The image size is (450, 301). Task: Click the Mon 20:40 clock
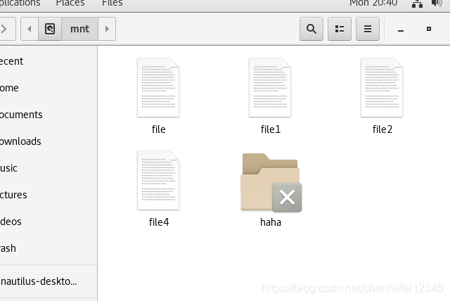373,3
